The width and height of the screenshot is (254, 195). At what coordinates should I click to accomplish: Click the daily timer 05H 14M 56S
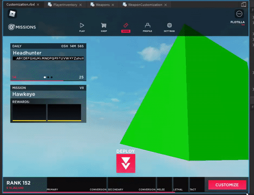pos(72,46)
